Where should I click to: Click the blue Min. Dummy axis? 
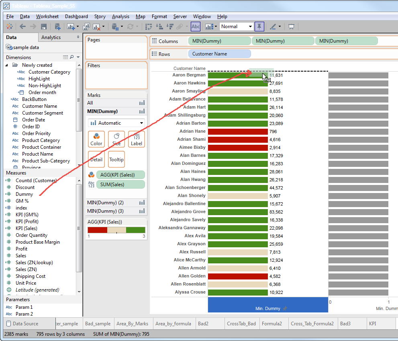pos(268,305)
